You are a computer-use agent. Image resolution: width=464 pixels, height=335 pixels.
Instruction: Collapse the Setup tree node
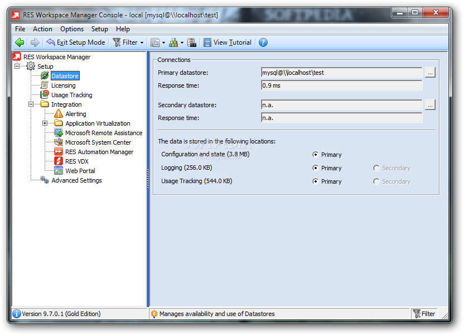coord(17,66)
